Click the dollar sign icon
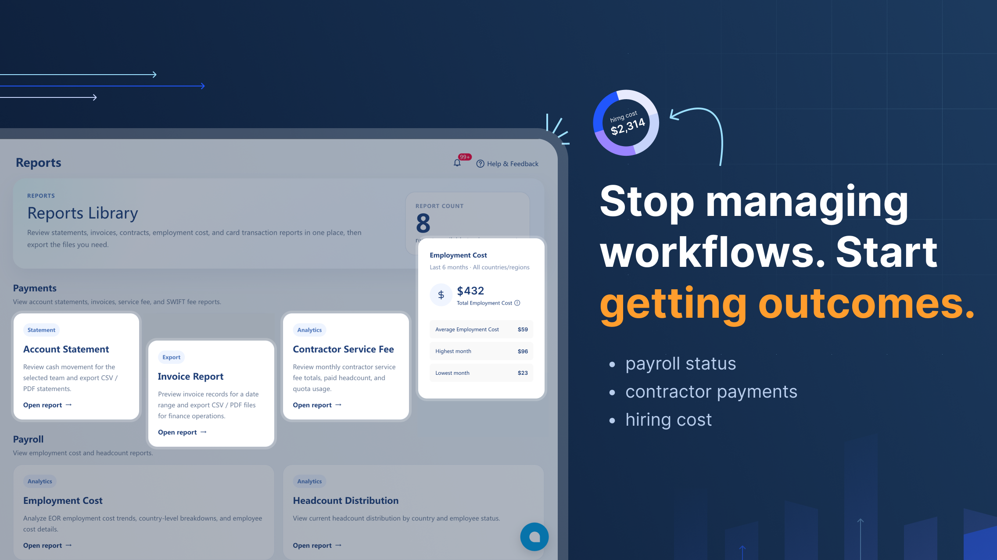This screenshot has height=560, width=997. (441, 295)
